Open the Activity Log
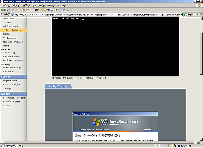This screenshot has width=203, height=148. click(x=9, y=53)
